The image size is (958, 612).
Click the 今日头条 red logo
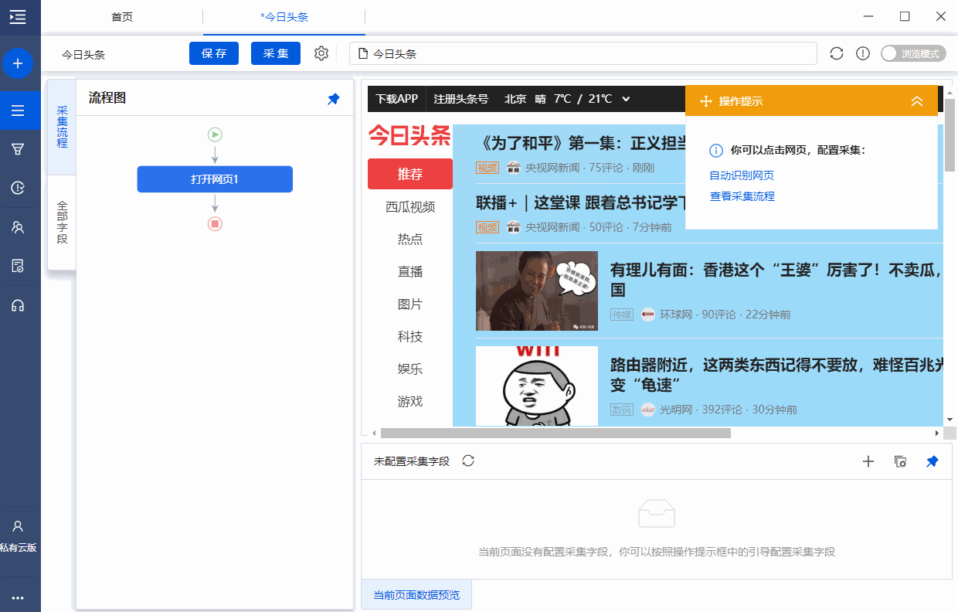(x=409, y=136)
